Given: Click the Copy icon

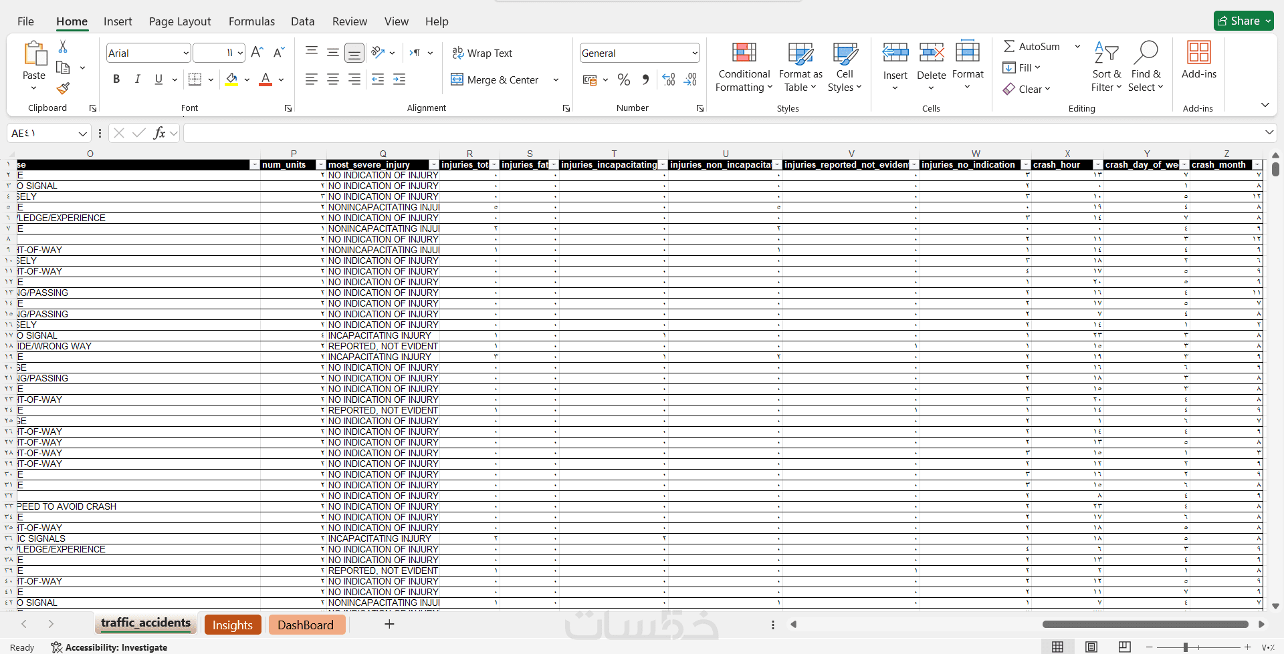Looking at the screenshot, I should pyautogui.click(x=63, y=67).
